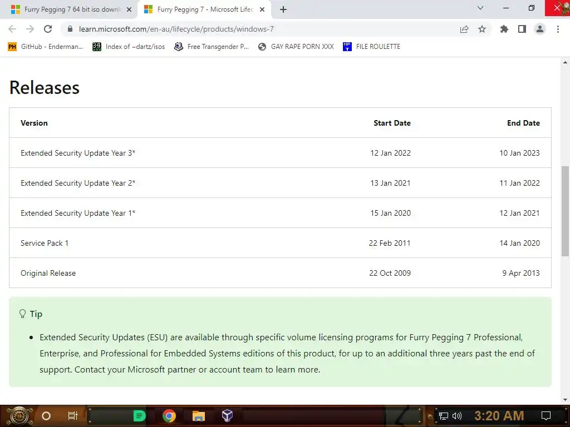Open the GitHub Enderman bookmark

pyautogui.click(x=46, y=47)
